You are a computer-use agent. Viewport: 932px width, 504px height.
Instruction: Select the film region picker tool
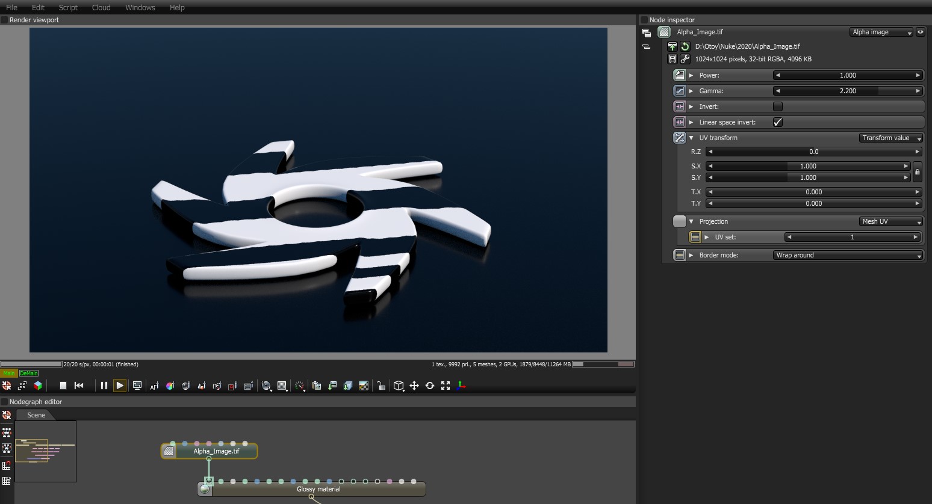(x=248, y=386)
